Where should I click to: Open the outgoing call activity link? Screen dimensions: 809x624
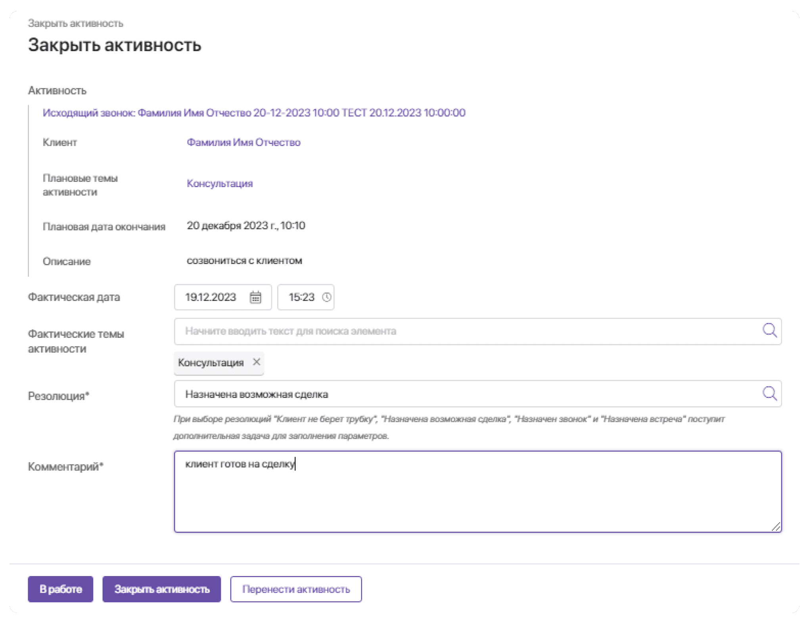click(254, 113)
